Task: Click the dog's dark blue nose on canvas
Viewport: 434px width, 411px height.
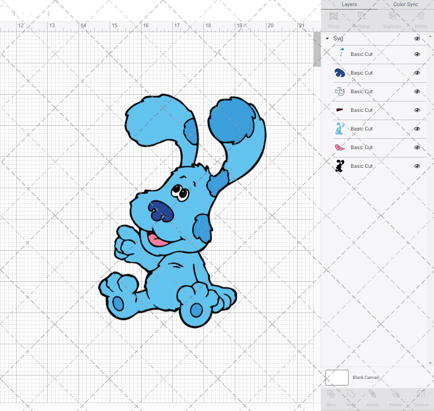Action: click(x=161, y=211)
